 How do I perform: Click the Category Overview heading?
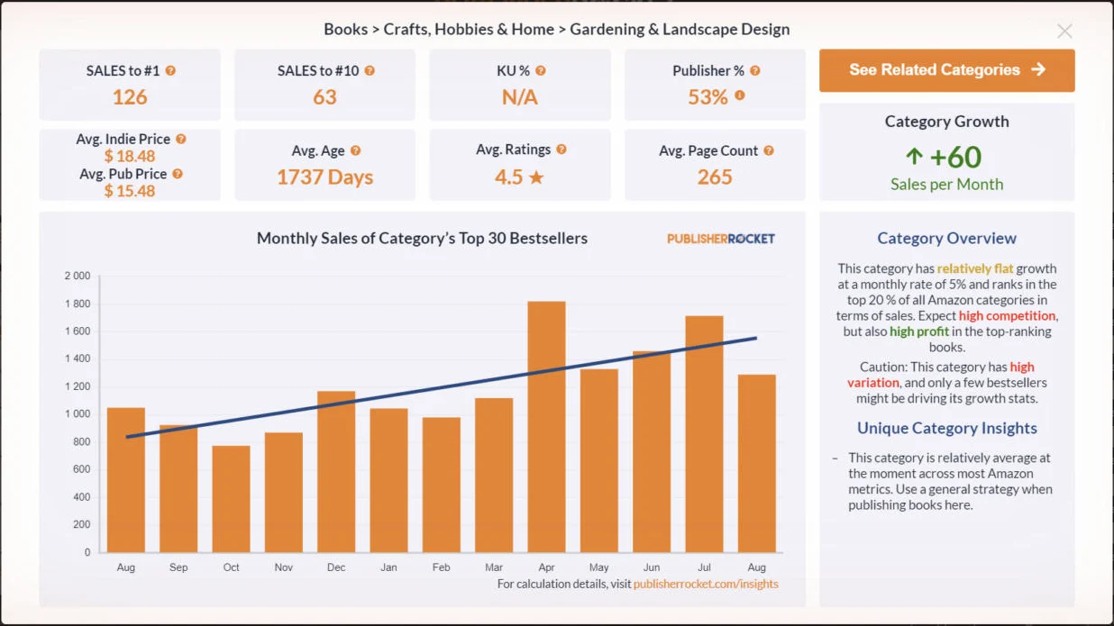(x=946, y=239)
